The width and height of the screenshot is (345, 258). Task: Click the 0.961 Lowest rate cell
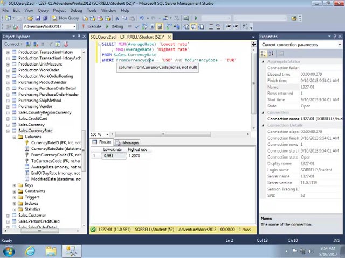pyautogui.click(x=114, y=156)
